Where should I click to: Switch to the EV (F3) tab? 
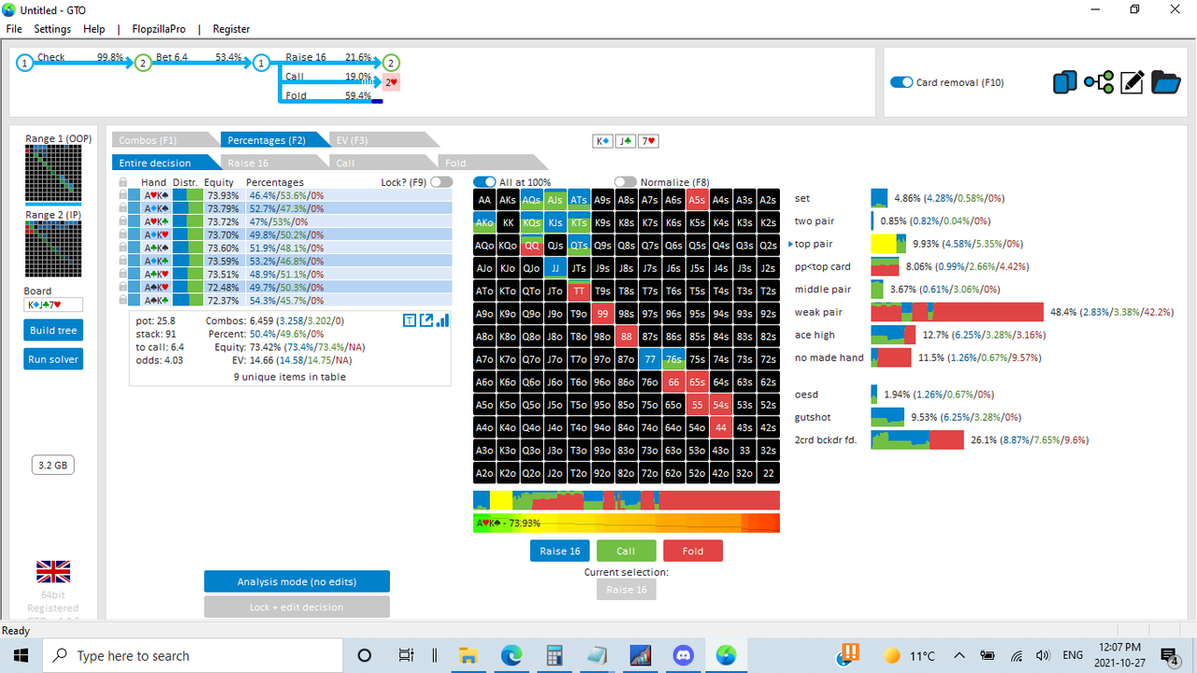coord(351,139)
